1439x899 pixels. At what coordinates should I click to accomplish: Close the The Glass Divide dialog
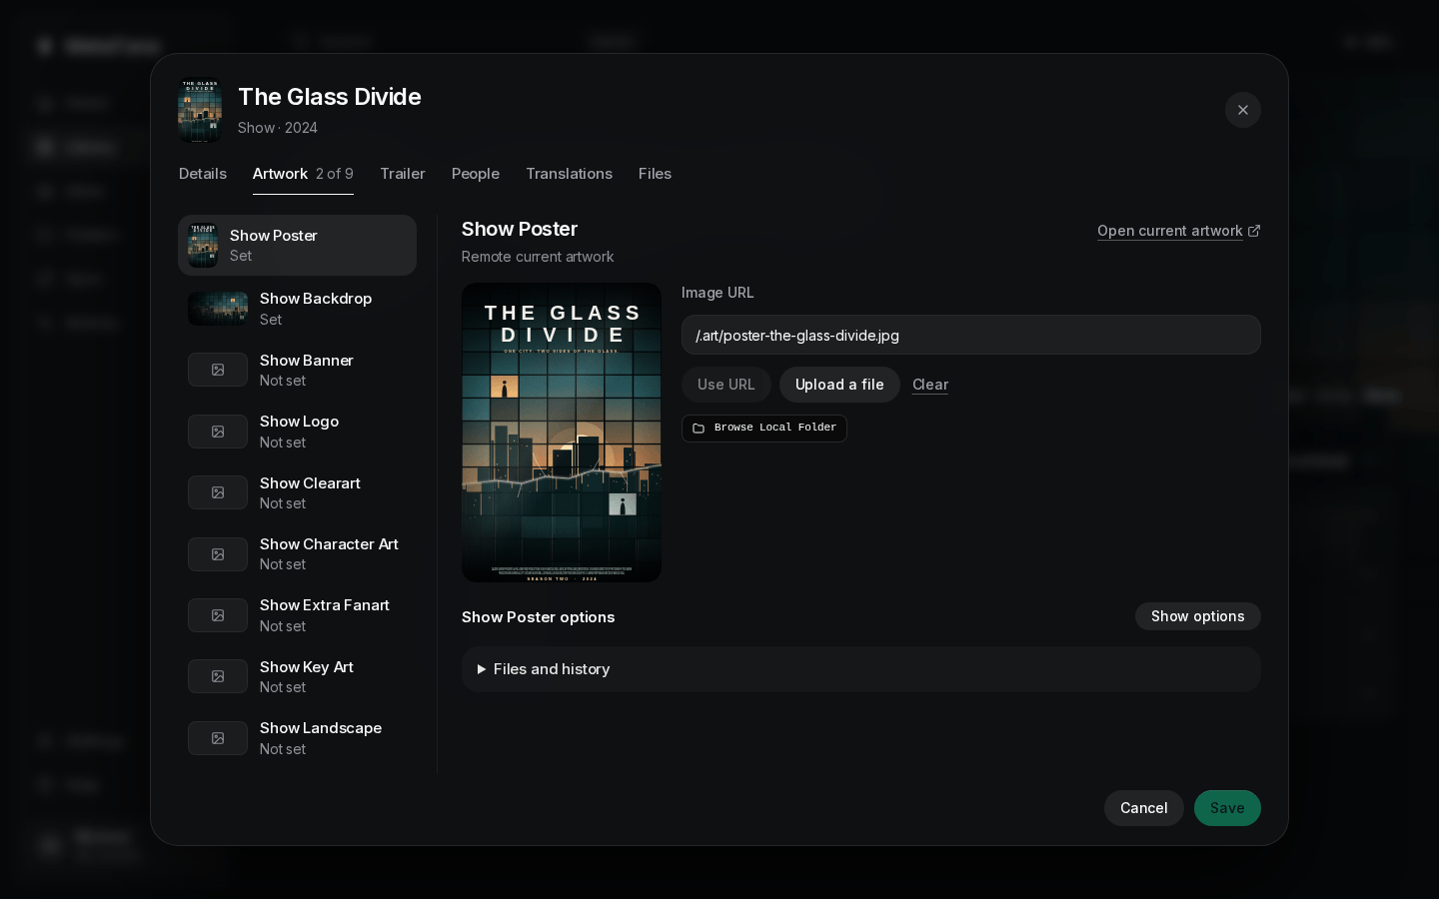(x=1243, y=110)
